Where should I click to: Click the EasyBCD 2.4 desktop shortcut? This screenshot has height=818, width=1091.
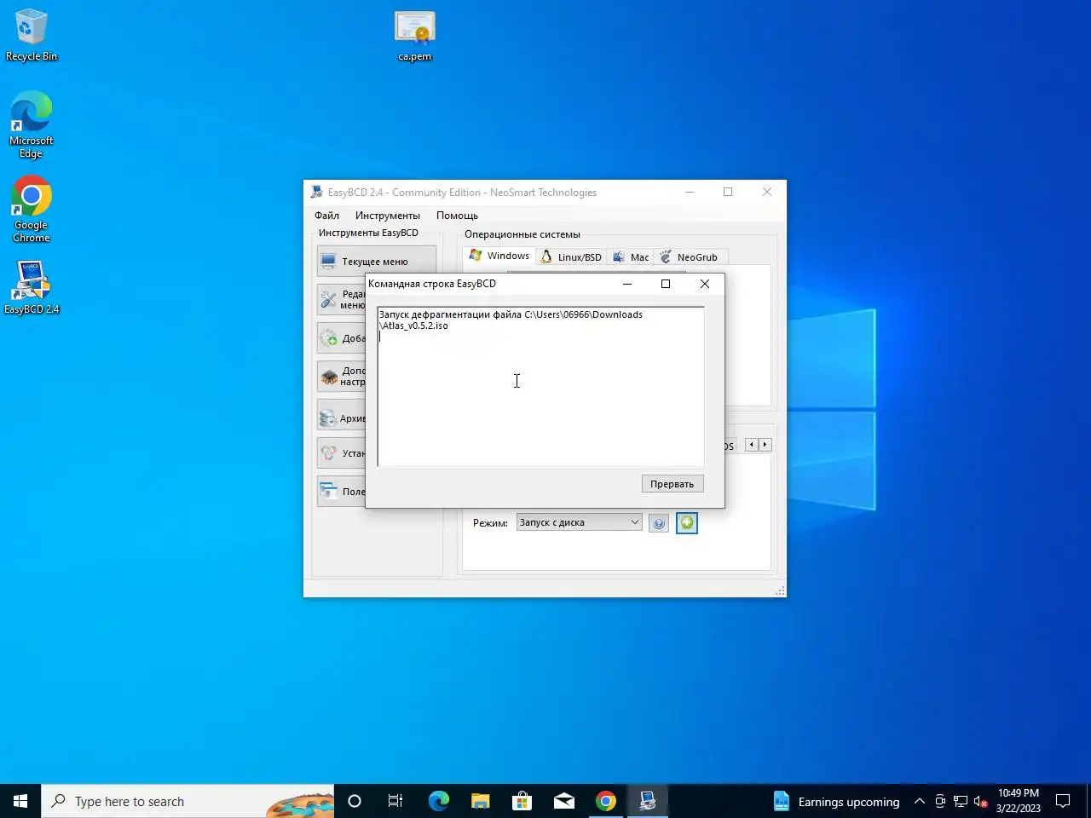tap(32, 287)
